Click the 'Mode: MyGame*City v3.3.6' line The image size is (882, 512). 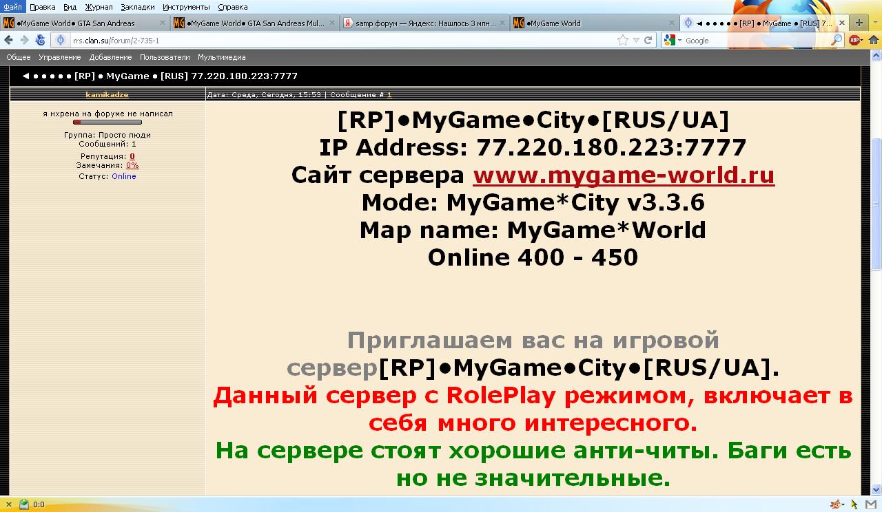533,202
